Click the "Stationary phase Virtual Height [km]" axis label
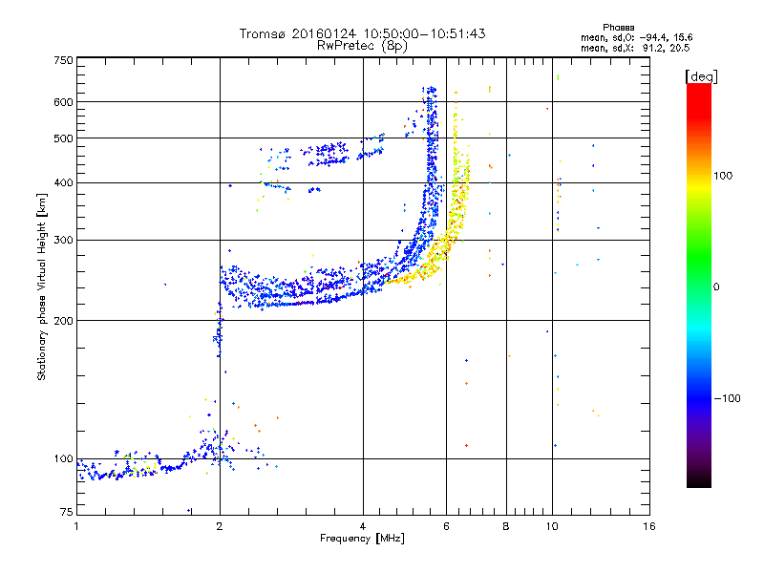This screenshot has height=573, width=764. tap(42, 286)
